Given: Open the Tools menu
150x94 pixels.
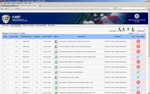Looking at the screenshot, I should pos(26,3).
